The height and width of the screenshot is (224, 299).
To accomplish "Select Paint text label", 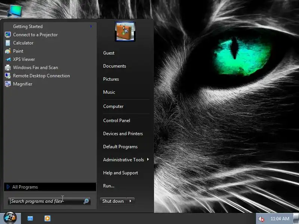I will click(18, 51).
